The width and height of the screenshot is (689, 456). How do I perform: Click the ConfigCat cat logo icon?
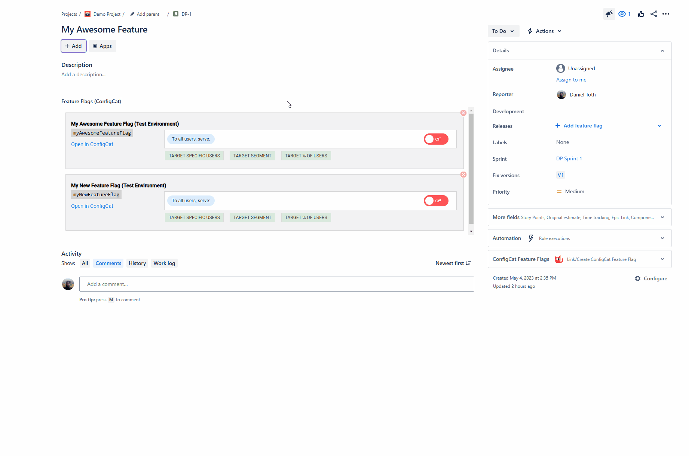(x=559, y=259)
